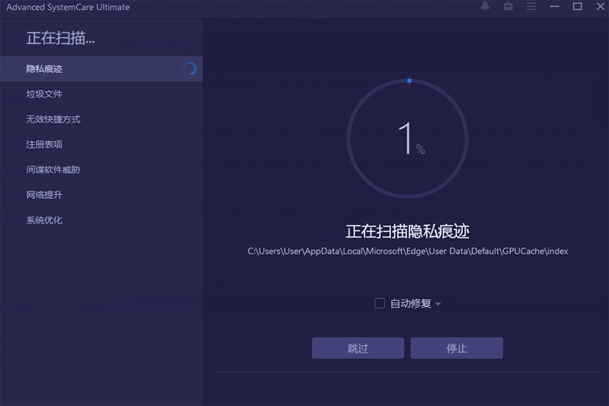This screenshot has height=406, width=609.
Task: Select 网络提升 in the scan list
Action: coord(101,195)
